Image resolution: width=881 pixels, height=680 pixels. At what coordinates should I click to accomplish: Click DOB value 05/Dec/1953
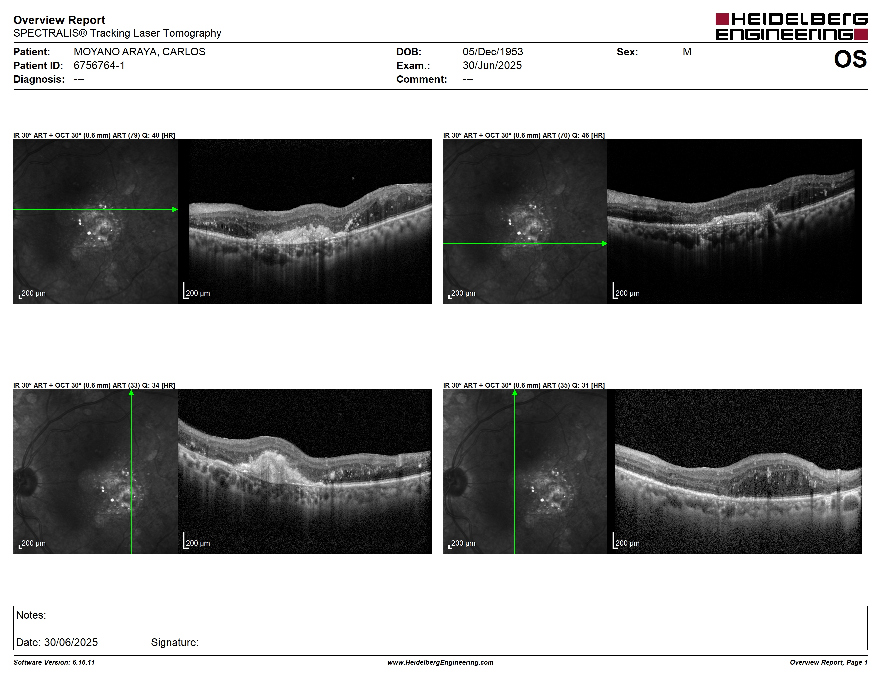pyautogui.click(x=493, y=52)
